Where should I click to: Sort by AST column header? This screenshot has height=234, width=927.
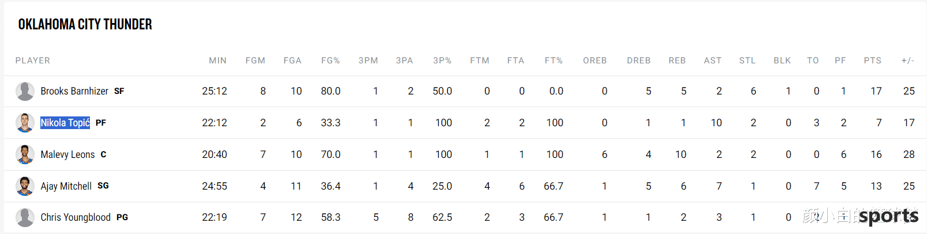point(713,61)
